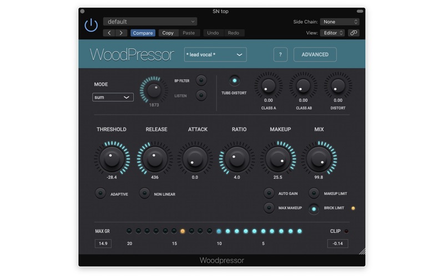Click the Paste button
444x277 pixels.
[189, 33]
